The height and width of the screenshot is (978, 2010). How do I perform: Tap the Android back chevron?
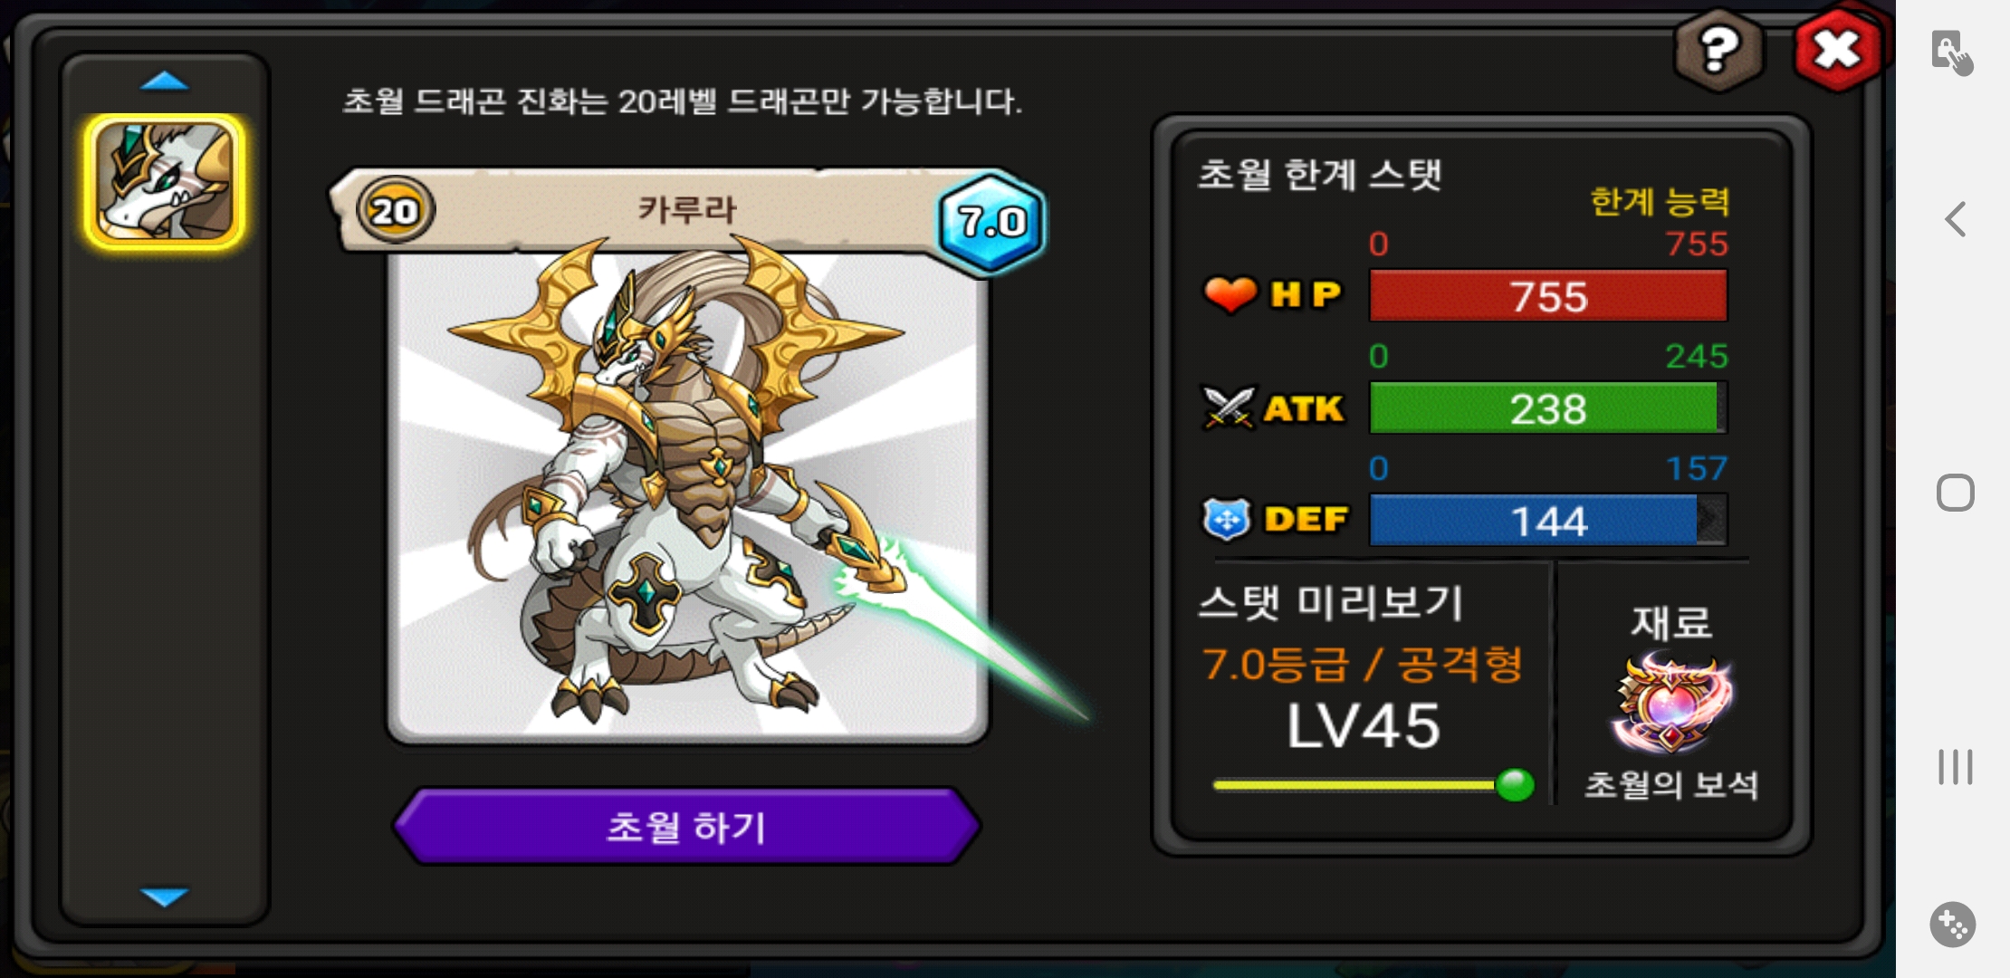pos(1956,219)
